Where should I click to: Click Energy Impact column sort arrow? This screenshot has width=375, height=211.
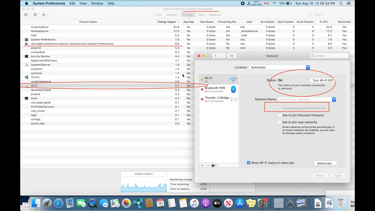[x=178, y=22]
